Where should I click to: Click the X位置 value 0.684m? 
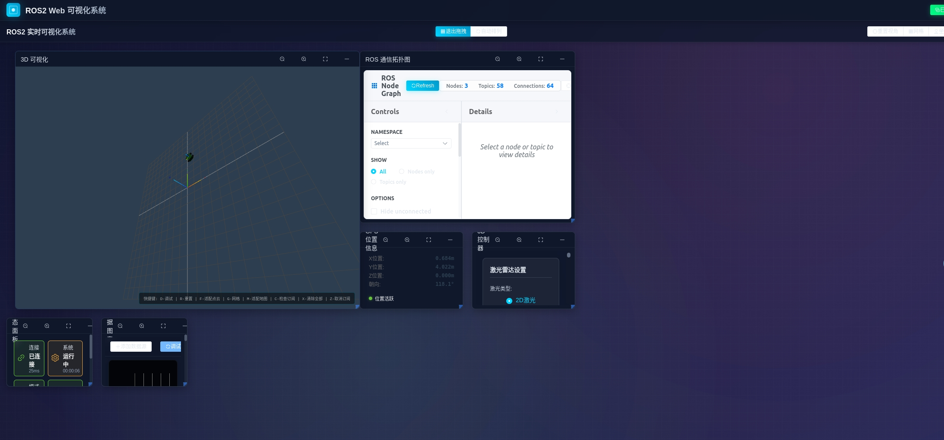[x=445, y=258]
